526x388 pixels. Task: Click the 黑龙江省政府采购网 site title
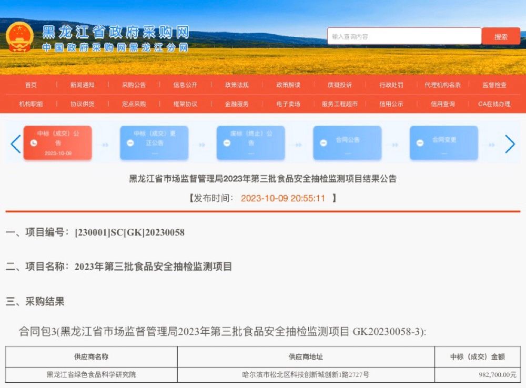115,32
